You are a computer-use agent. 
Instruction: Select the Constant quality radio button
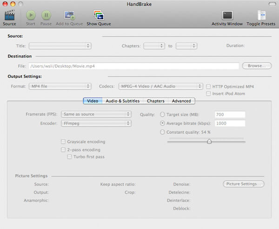[x=162, y=132]
